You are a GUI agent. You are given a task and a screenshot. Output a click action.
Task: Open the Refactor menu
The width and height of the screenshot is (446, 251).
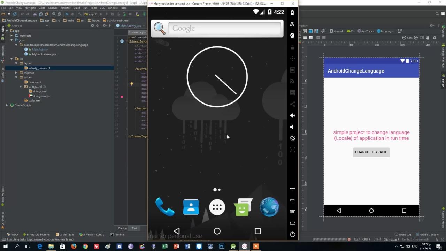[65, 8]
